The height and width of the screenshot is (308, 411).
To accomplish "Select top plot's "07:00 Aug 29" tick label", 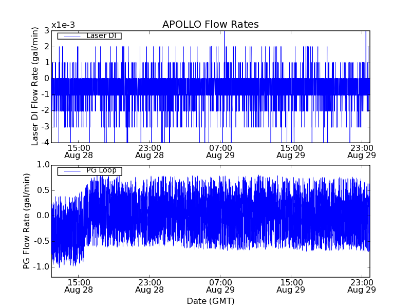I will coord(220,151).
